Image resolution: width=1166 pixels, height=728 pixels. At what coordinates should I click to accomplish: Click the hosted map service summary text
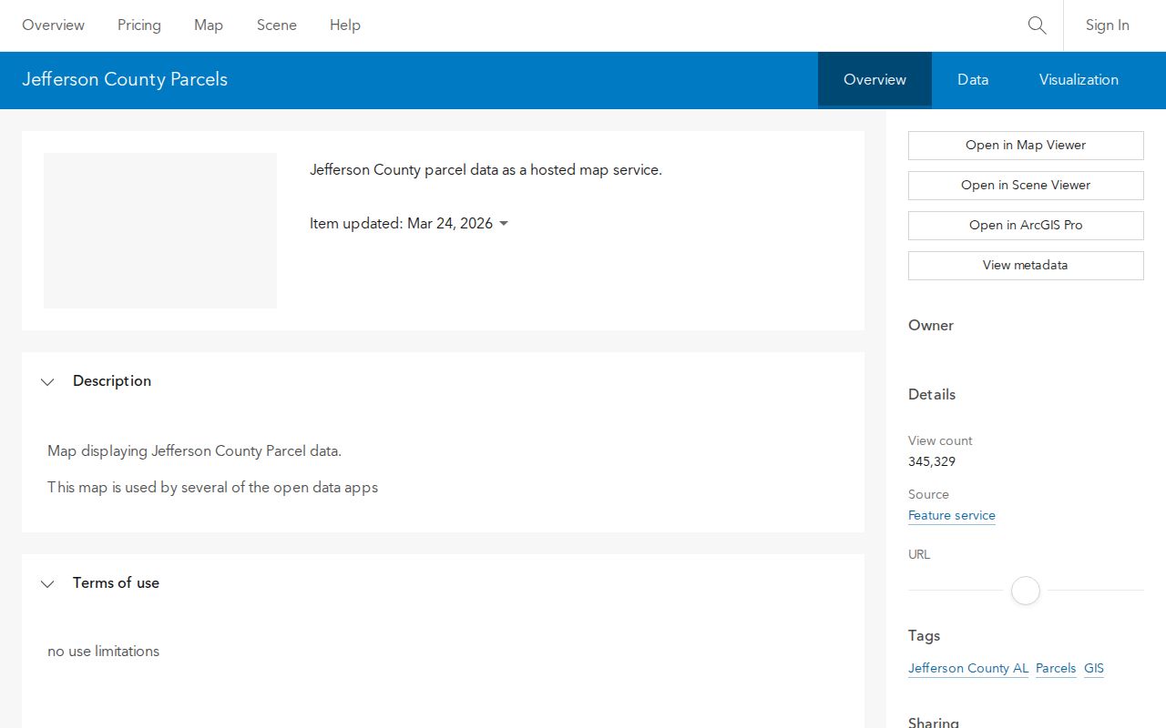(x=486, y=170)
